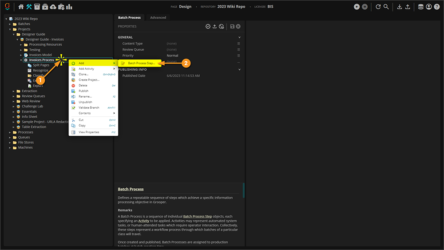Screen dimensions: 444x250
Task: Select the Machines folder in tree
Action: pyautogui.click(x=25, y=147)
